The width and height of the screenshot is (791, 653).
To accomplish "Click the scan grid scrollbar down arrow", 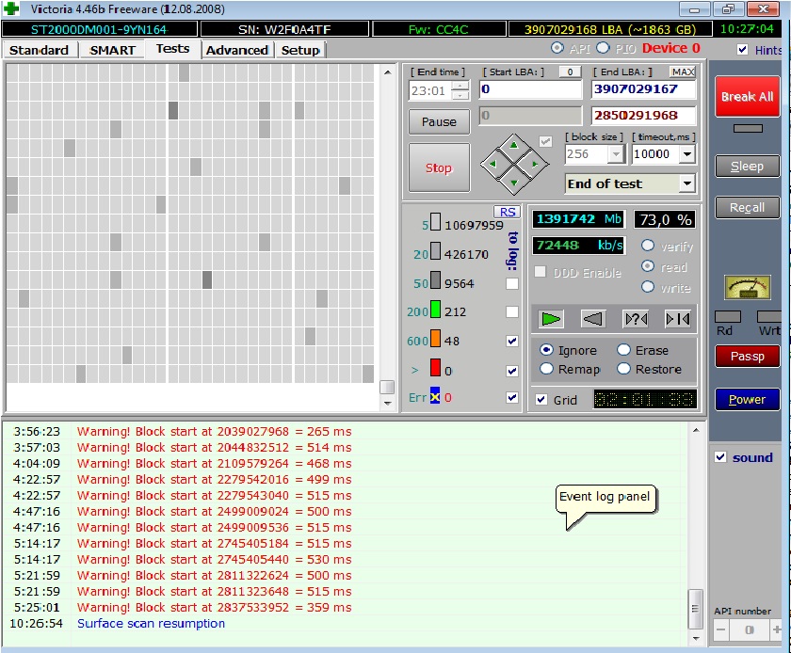I will (x=387, y=403).
